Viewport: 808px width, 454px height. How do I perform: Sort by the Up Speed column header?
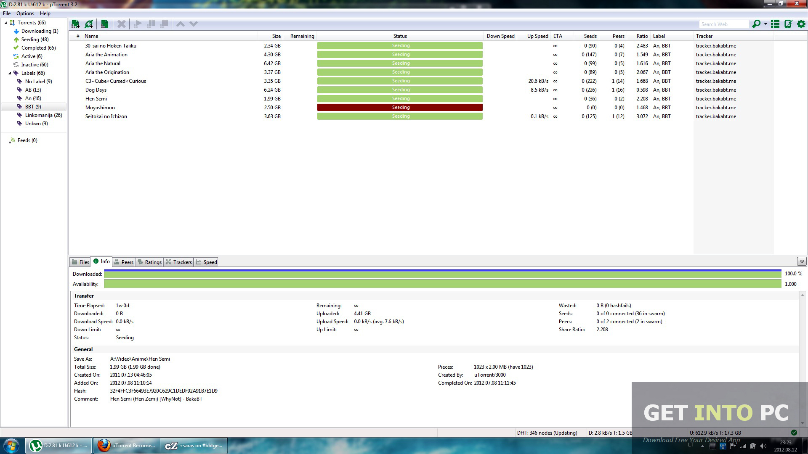[x=534, y=36]
